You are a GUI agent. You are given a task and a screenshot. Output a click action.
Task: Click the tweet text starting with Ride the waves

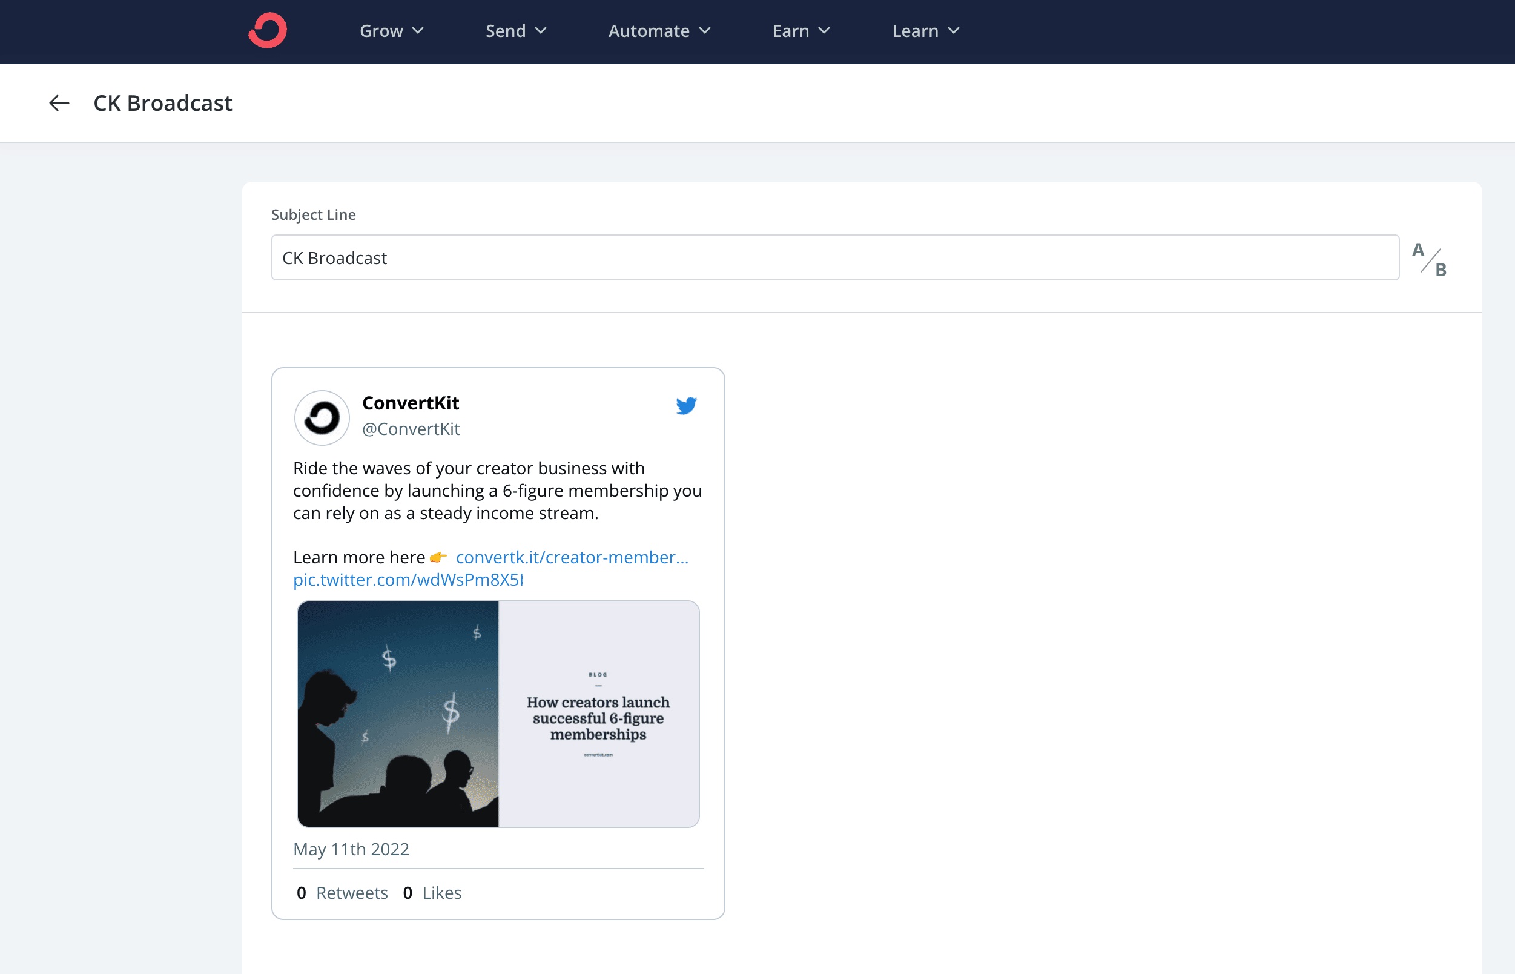(498, 490)
